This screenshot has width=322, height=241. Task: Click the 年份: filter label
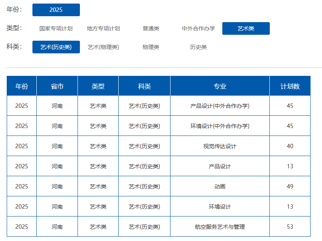click(x=14, y=9)
